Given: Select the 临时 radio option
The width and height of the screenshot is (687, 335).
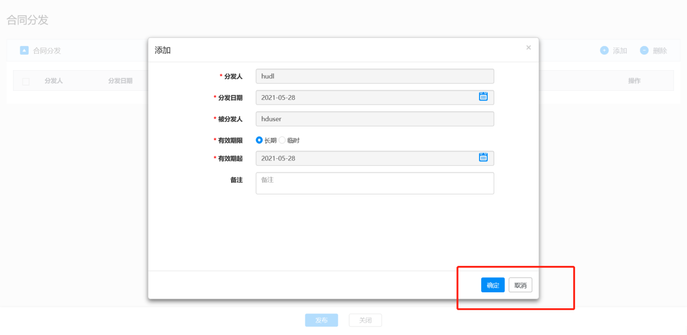Looking at the screenshot, I should click(282, 140).
